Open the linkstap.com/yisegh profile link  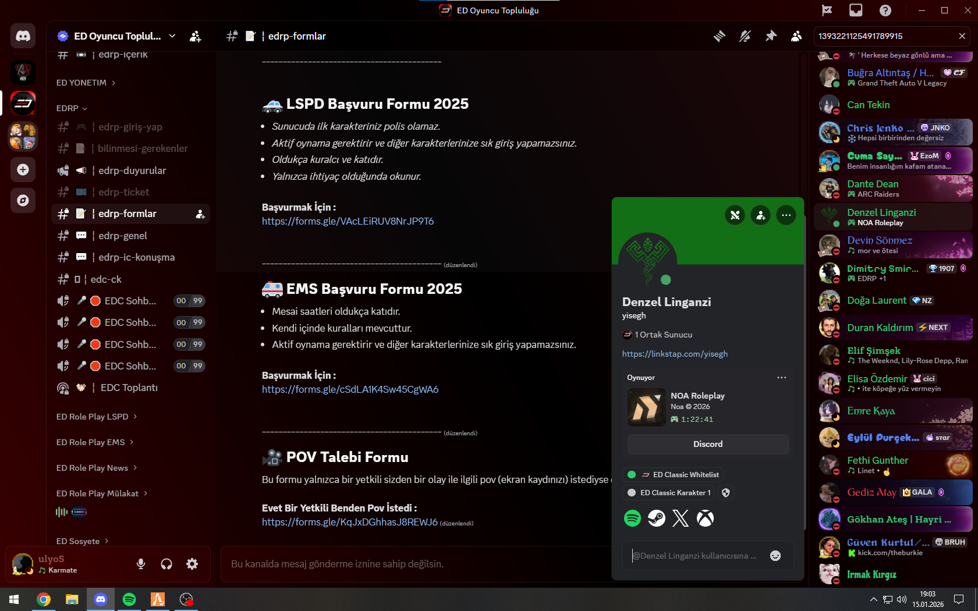tap(675, 354)
